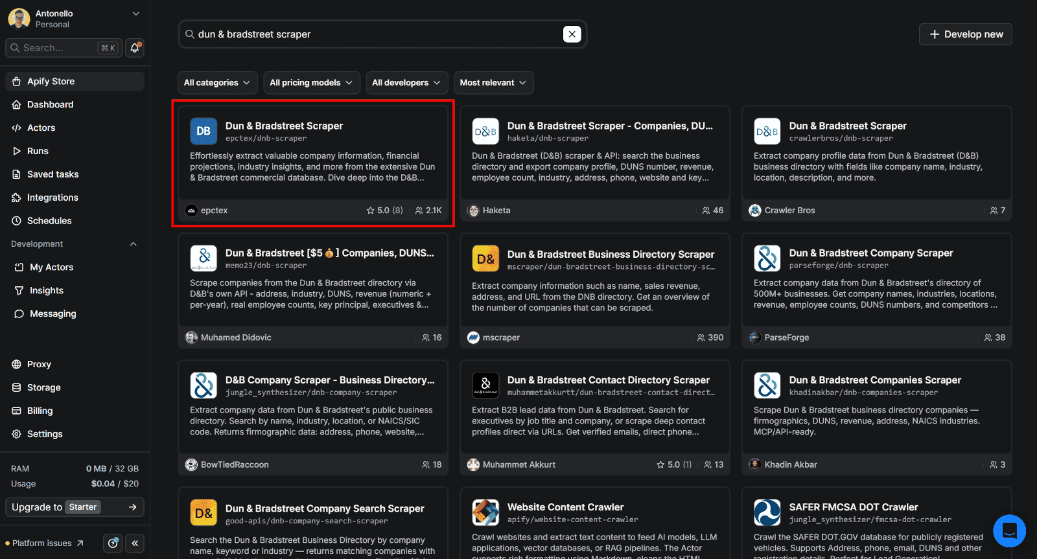The image size is (1037, 559).
Task: Open Insights under Development
Action: (x=75, y=290)
